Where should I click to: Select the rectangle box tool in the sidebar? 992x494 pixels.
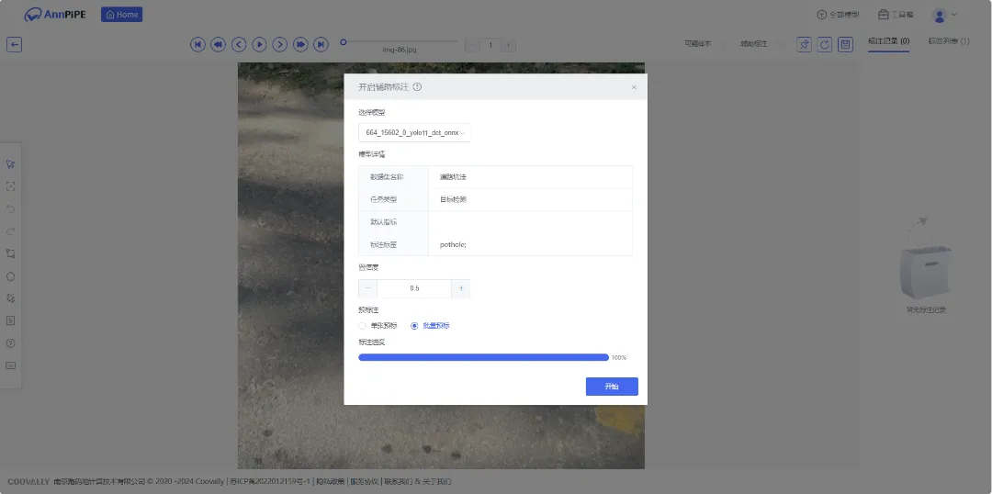pyautogui.click(x=10, y=253)
